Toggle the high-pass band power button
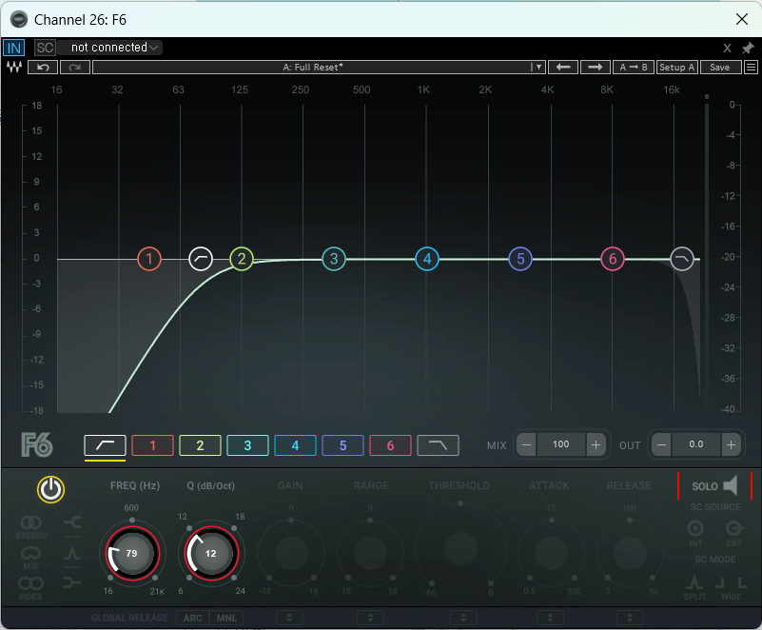The image size is (762, 630). coord(50,489)
